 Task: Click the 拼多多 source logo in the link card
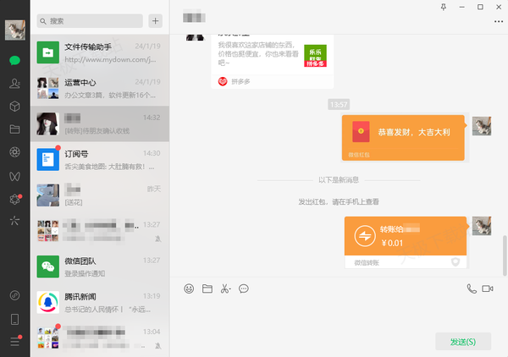tap(223, 81)
